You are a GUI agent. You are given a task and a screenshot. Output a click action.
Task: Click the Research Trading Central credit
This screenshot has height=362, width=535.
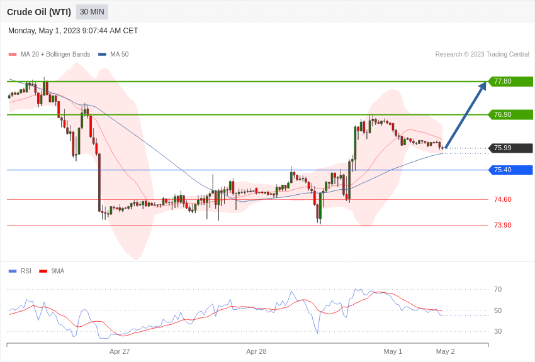tap(482, 55)
